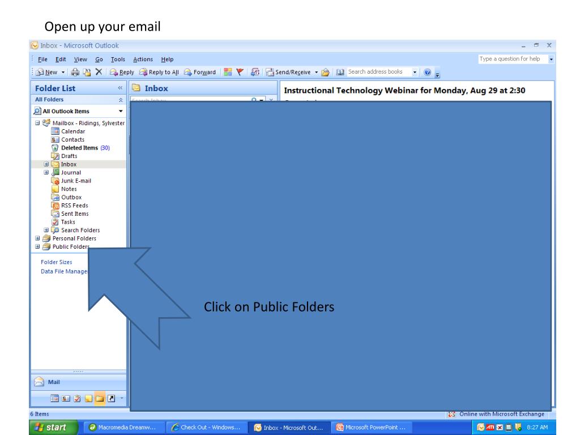The image size is (580, 435).
Task: Select the Folder List navigation pane icon
Action: pyautogui.click(x=100, y=398)
